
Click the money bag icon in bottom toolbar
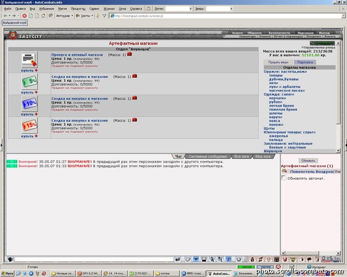[252, 259]
